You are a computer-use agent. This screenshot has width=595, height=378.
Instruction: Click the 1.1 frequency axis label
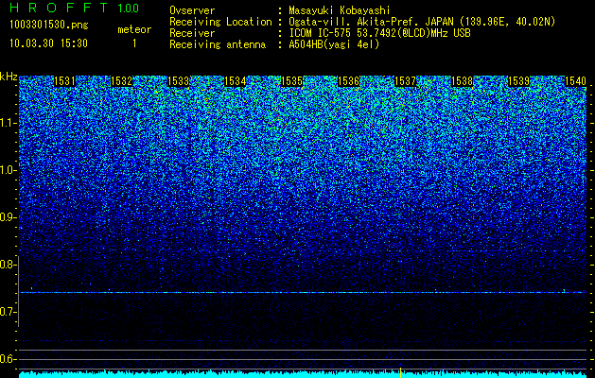8,123
